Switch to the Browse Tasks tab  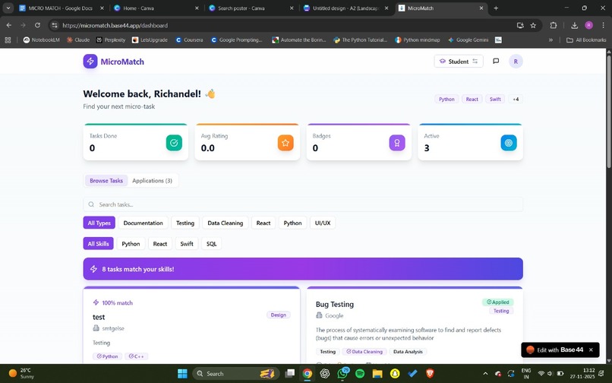point(106,181)
